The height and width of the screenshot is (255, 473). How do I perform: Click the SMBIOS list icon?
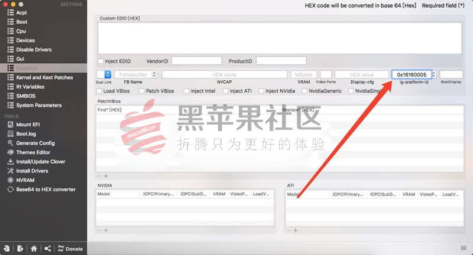pyautogui.click(x=11, y=96)
